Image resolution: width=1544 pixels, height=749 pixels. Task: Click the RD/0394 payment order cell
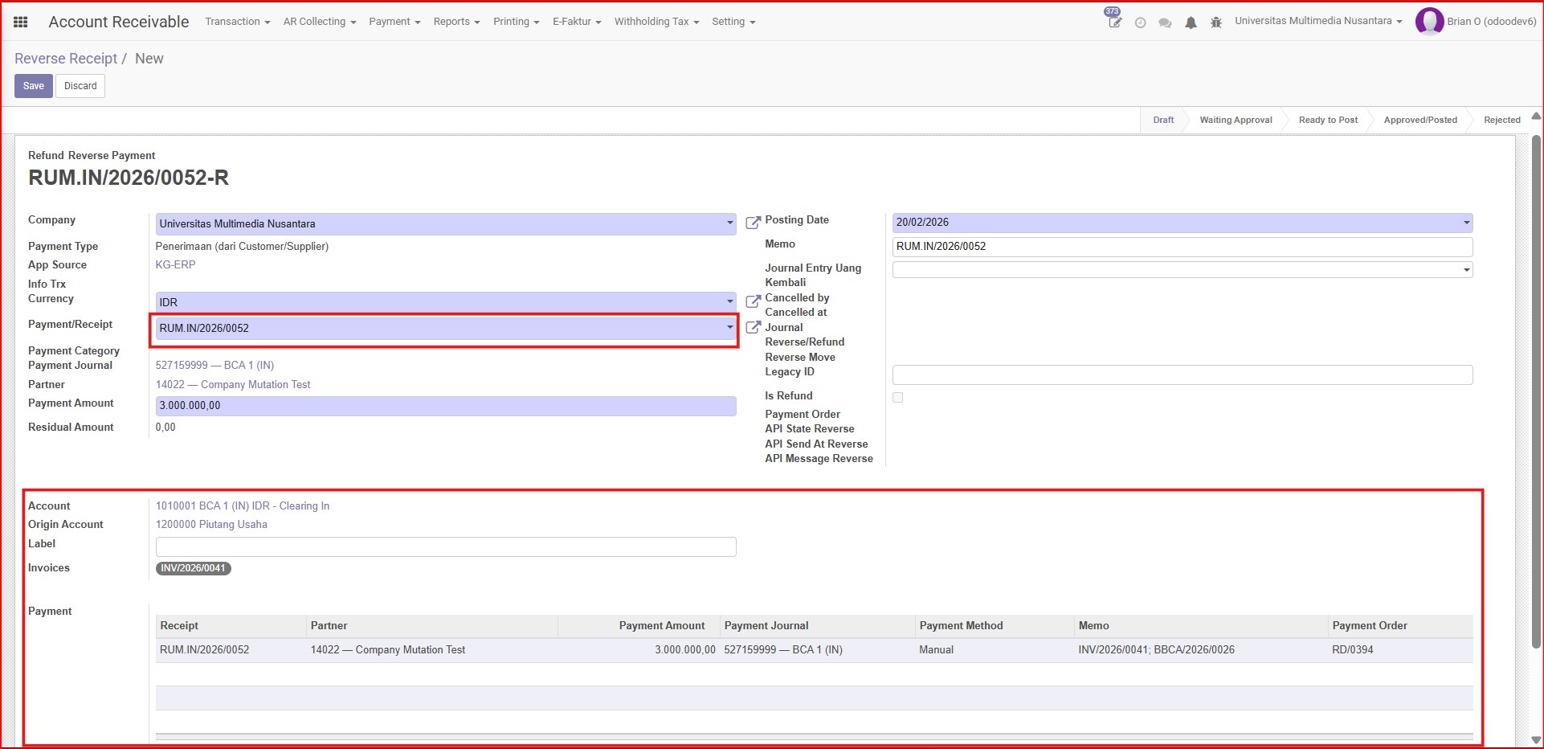pyautogui.click(x=1400, y=650)
